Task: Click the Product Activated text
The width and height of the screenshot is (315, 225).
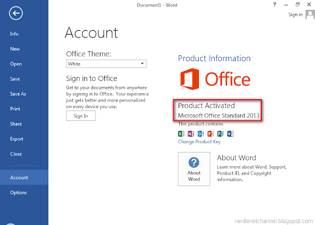Action: coord(206,106)
